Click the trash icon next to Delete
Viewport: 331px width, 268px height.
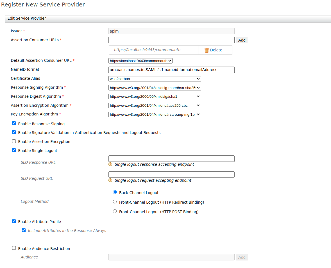point(207,50)
